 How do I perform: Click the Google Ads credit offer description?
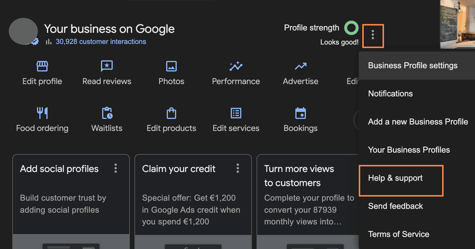point(191,210)
